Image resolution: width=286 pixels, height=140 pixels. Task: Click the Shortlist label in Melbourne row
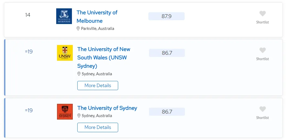[262, 22]
